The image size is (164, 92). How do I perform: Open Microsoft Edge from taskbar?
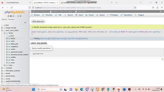81,89
